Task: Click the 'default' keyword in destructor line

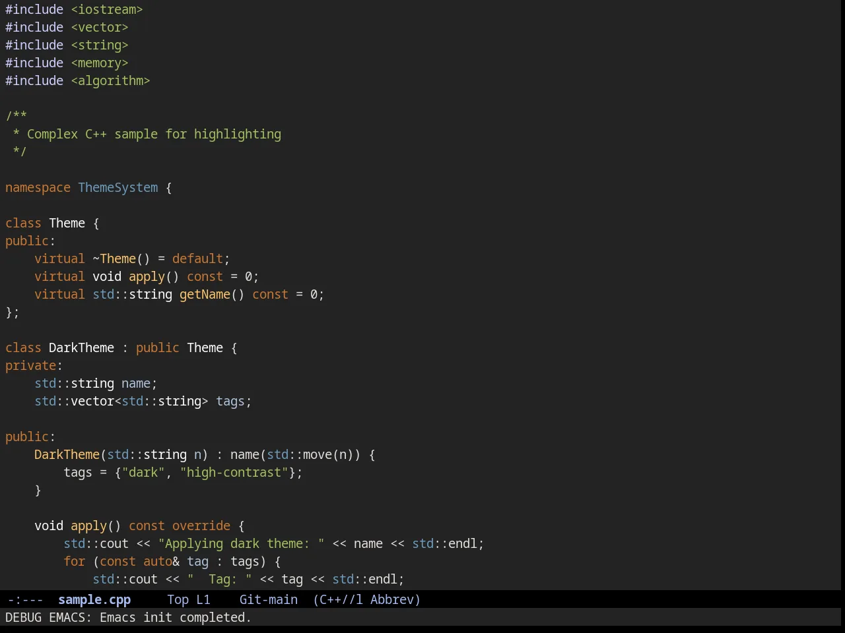Action: (197, 258)
